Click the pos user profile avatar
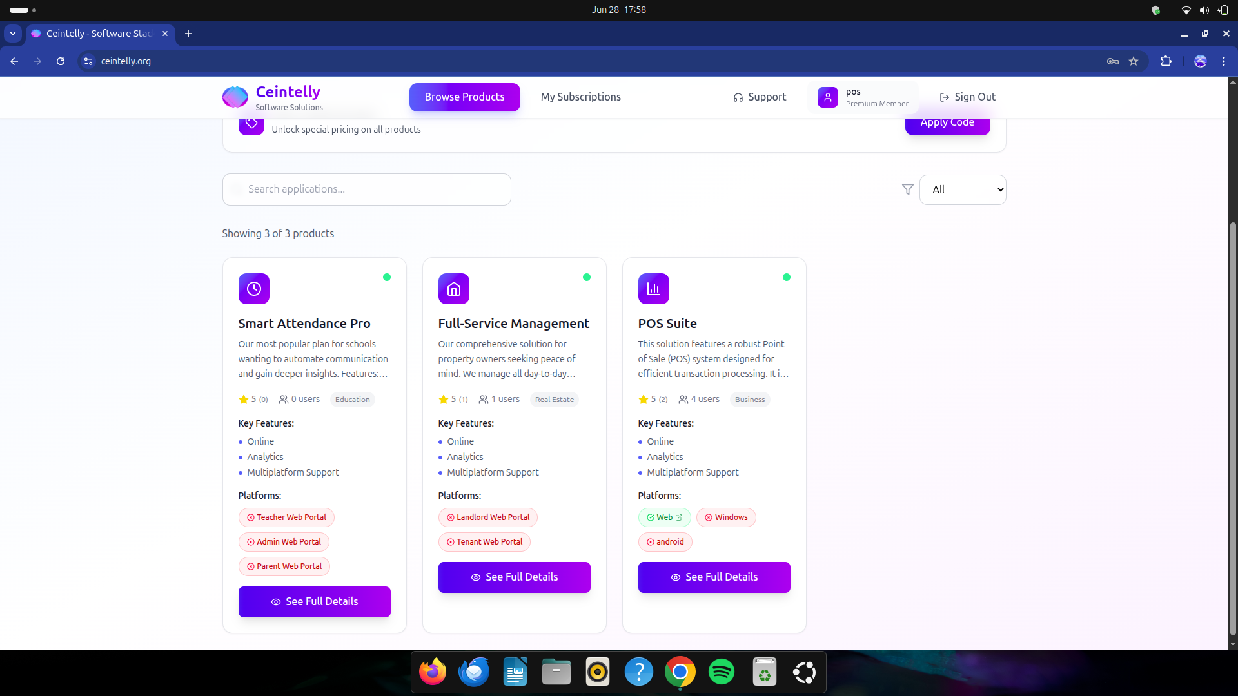Image resolution: width=1238 pixels, height=696 pixels. pyautogui.click(x=827, y=97)
